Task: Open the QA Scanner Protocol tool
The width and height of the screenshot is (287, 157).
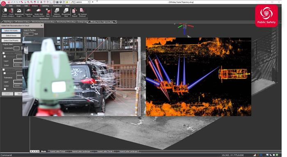Action: point(82,12)
